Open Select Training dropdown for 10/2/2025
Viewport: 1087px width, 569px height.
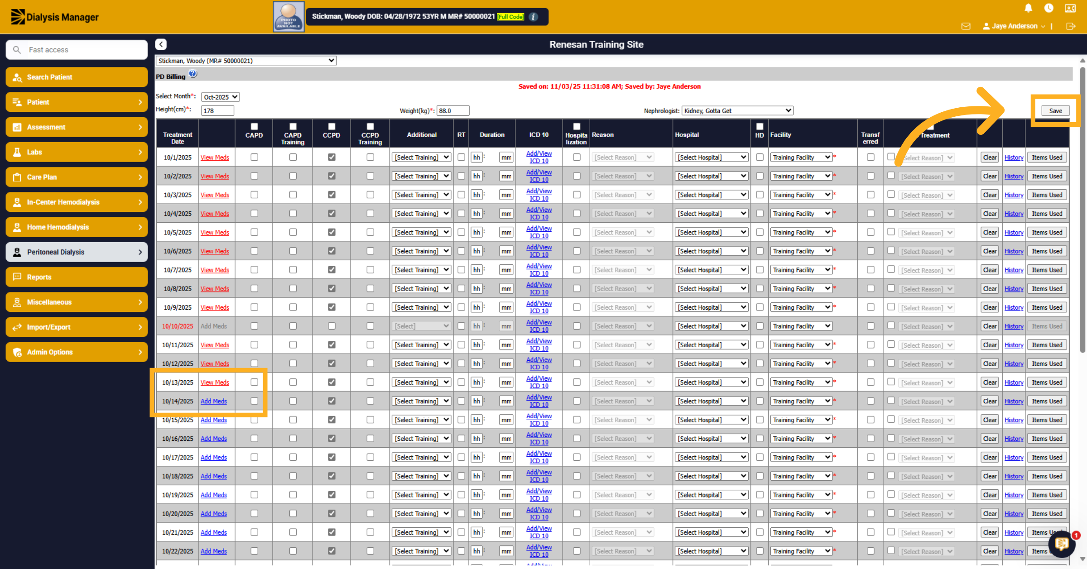[x=421, y=176]
